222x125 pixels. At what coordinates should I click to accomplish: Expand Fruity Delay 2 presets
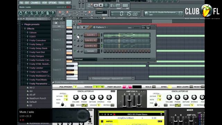[27, 44]
